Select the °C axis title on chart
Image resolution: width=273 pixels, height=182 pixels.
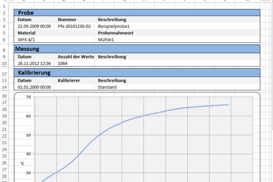[x=22, y=164]
